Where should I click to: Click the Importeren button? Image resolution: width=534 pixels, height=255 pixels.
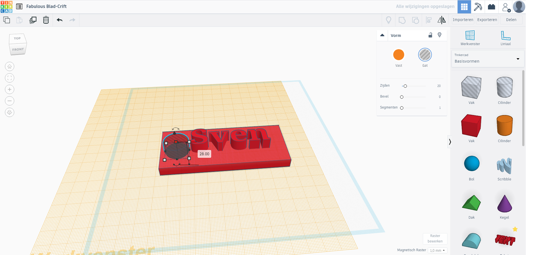click(463, 20)
